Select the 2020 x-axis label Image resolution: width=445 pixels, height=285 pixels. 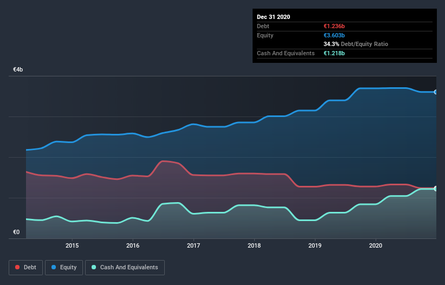[376, 245]
